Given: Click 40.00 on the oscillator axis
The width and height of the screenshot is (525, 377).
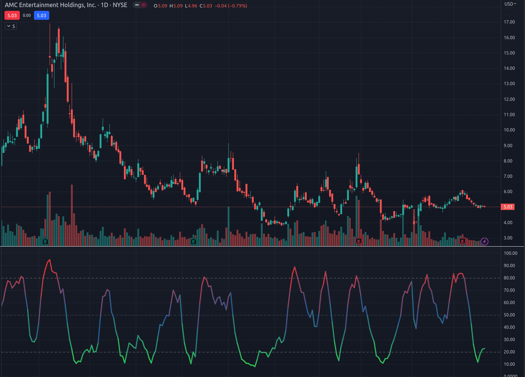Looking at the screenshot, I should click(x=509, y=327).
